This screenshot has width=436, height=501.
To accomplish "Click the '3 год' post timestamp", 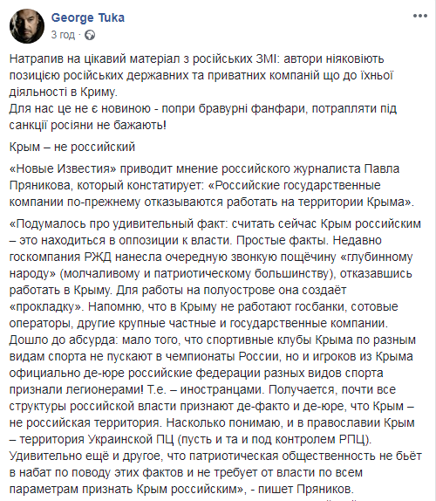I will click(63, 35).
